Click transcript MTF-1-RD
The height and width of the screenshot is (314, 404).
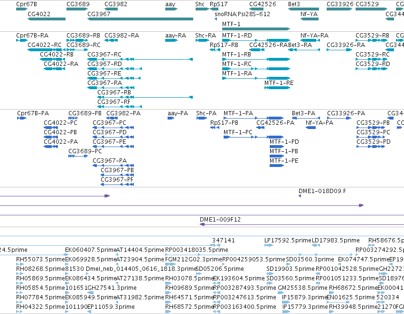[237, 35]
